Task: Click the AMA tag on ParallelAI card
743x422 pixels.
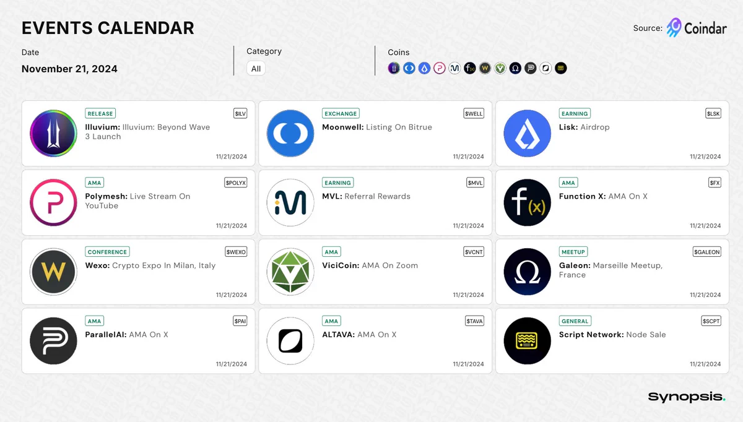Action: pyautogui.click(x=95, y=321)
